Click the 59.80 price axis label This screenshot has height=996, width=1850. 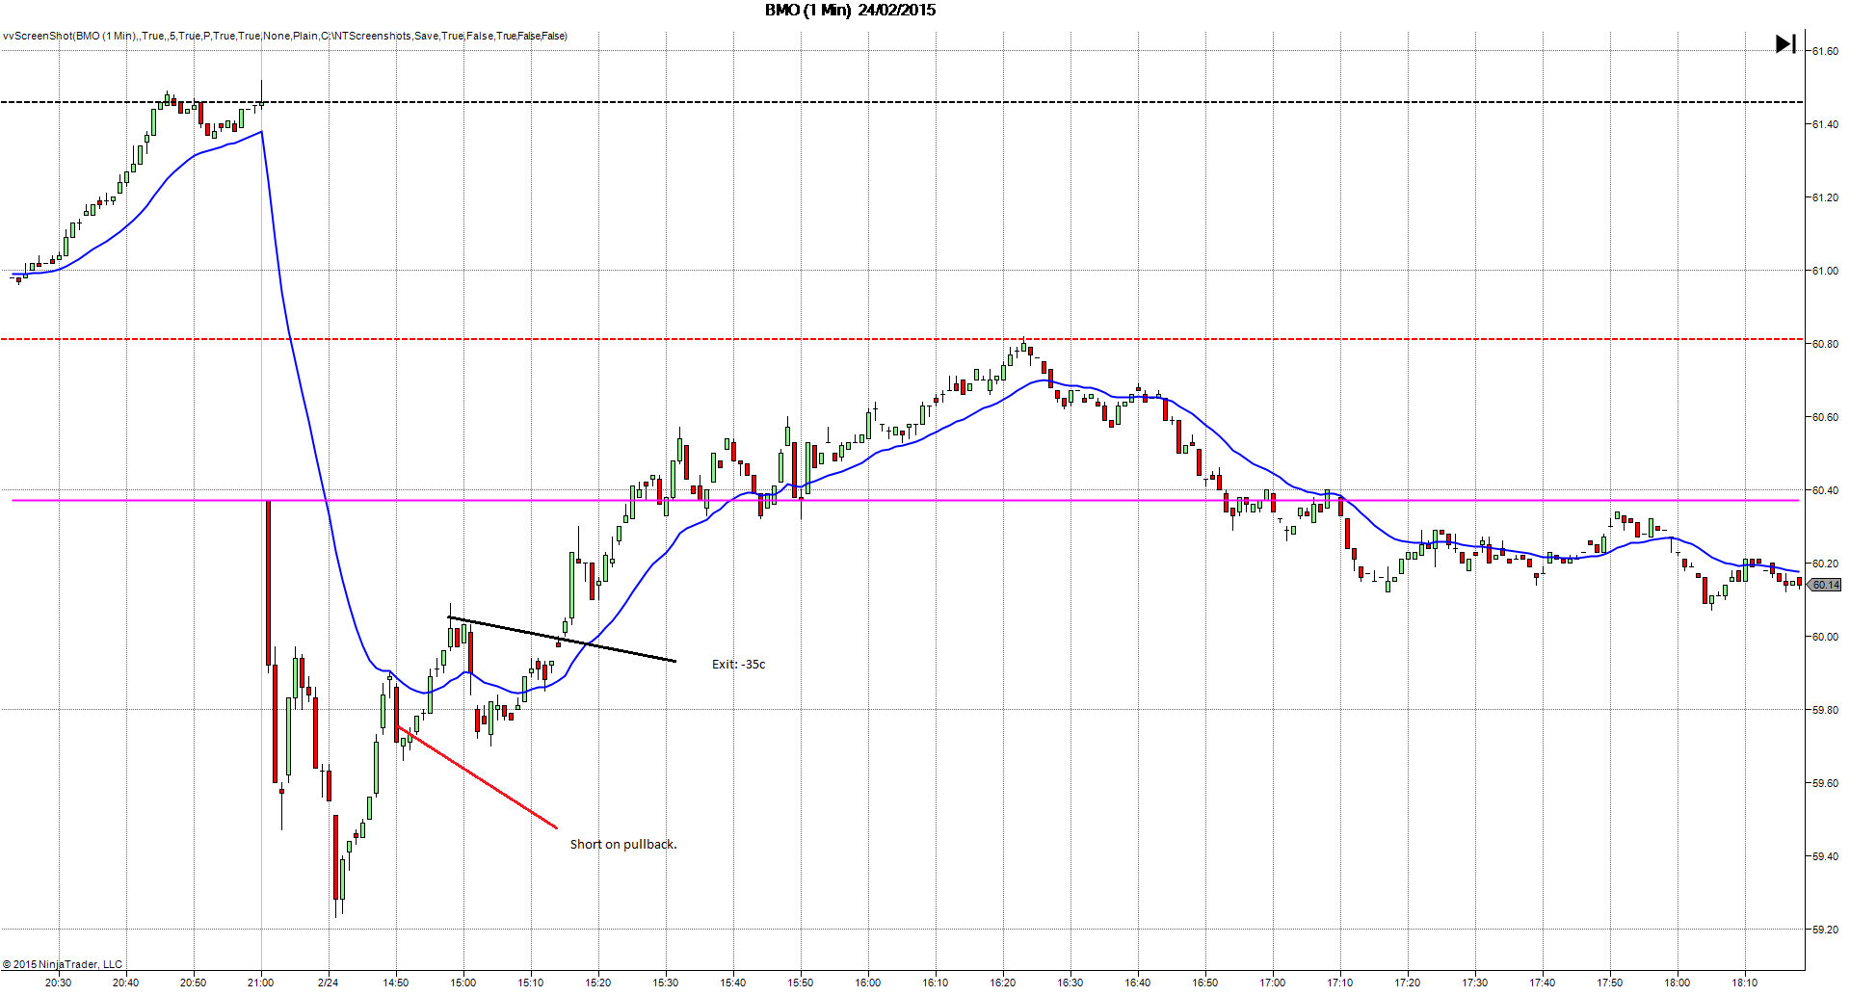tap(1825, 710)
